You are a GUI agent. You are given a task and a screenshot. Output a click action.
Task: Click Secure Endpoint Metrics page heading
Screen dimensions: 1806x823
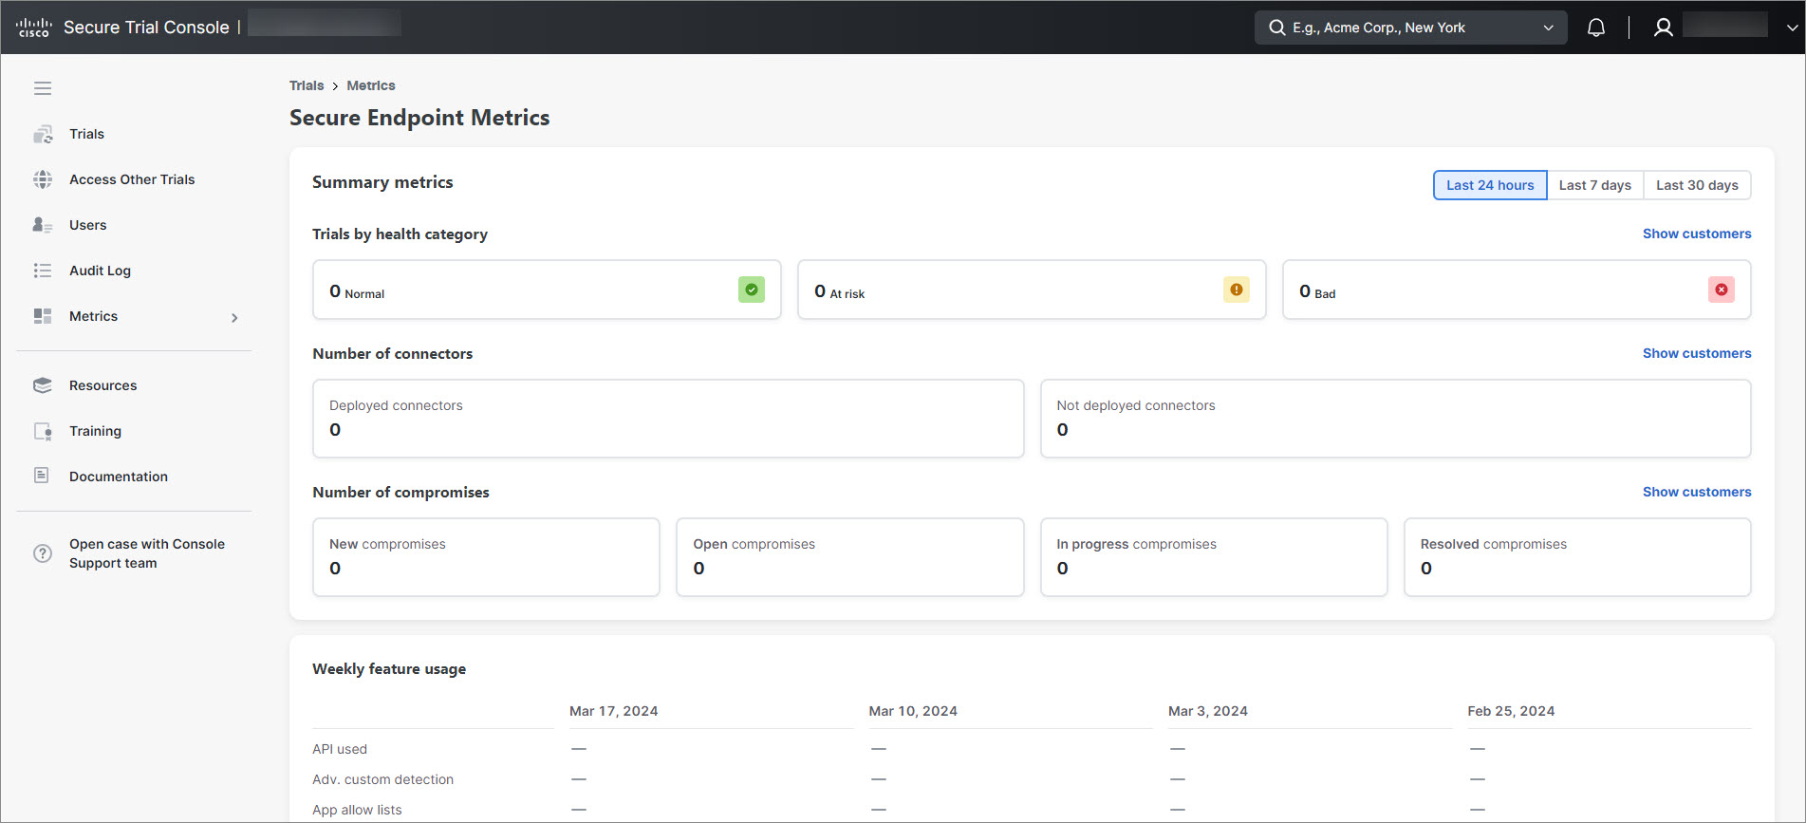click(419, 118)
